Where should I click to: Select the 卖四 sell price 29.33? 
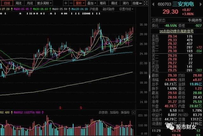point(172,40)
